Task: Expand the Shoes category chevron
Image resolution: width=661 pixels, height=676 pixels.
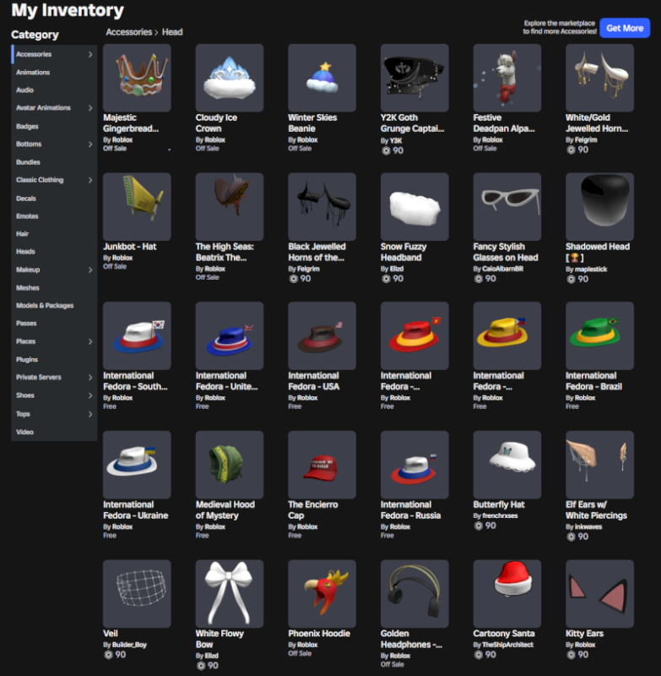Action: pos(90,395)
